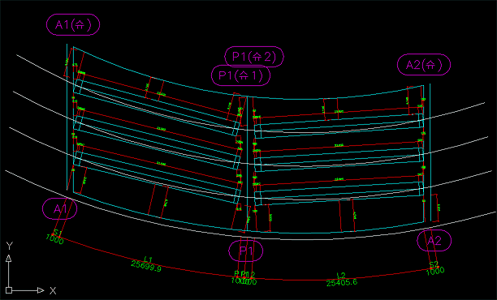Click the UCS icon origin square

[x=9, y=290]
